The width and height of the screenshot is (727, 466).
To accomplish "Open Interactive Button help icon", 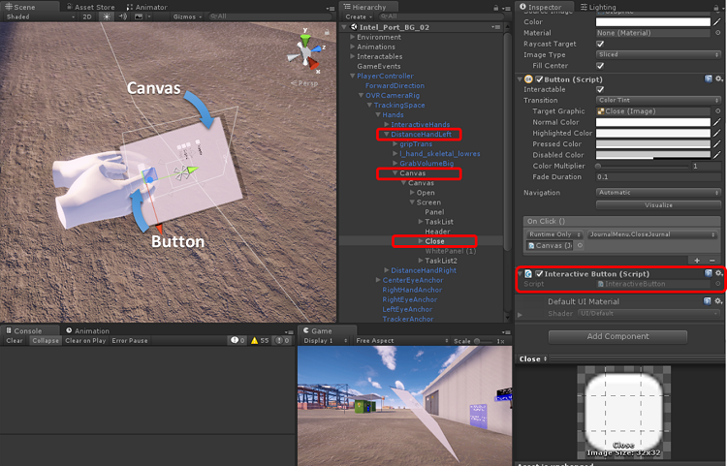I will (x=708, y=273).
